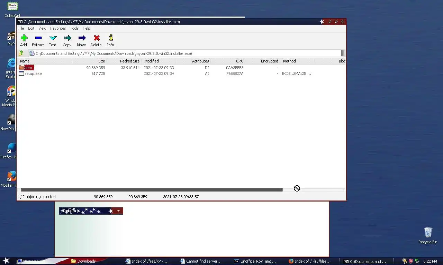
Task: Click the 6:22 PM taskbar clock
Action: coord(430,261)
